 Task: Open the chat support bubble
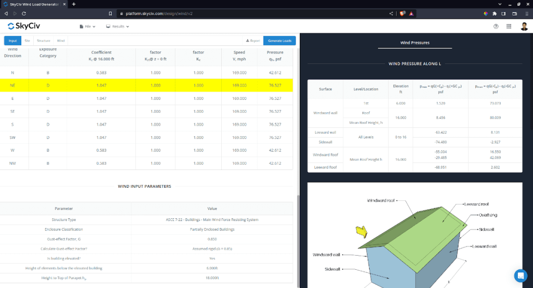pos(520,276)
